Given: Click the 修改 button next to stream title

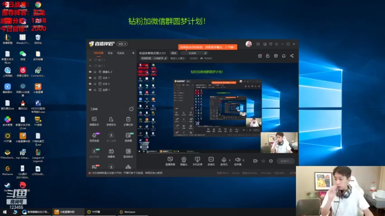Looking at the screenshot, I should click(x=174, y=53).
